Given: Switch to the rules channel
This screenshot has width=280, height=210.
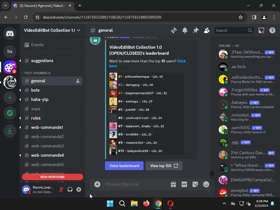Looking at the screenshot, I should click(x=52, y=118).
